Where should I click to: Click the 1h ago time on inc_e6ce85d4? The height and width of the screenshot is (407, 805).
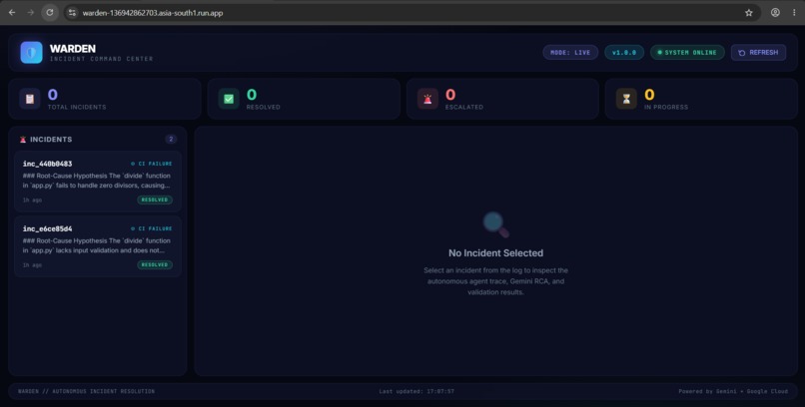pyautogui.click(x=32, y=265)
